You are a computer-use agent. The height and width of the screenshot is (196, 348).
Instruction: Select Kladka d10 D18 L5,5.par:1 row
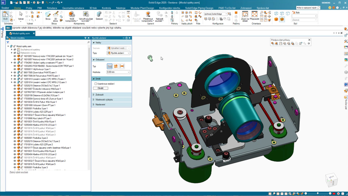pos(40,125)
